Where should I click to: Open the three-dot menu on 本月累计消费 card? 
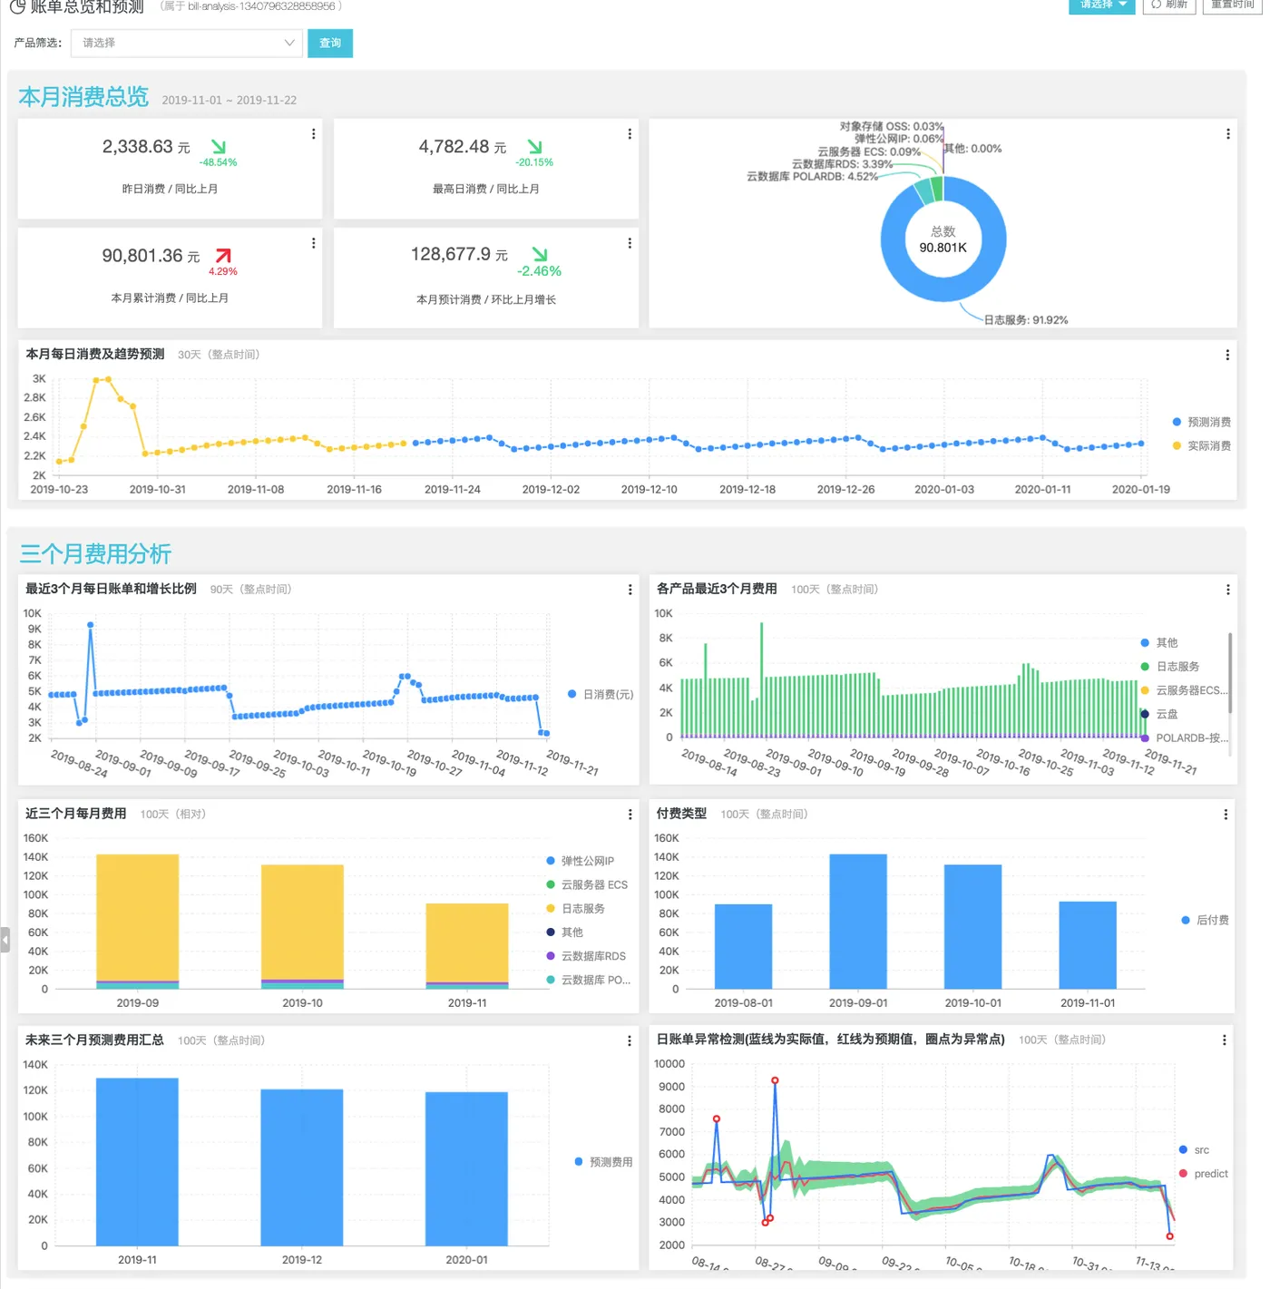[x=314, y=243]
